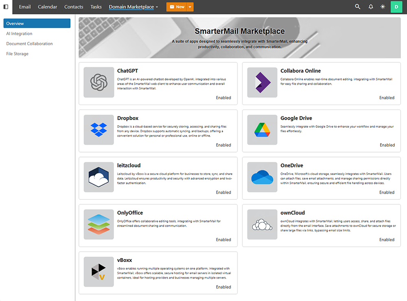407x301 pixels.
Task: Click the OneDrive cloud logo icon
Action: pyautogui.click(x=262, y=177)
